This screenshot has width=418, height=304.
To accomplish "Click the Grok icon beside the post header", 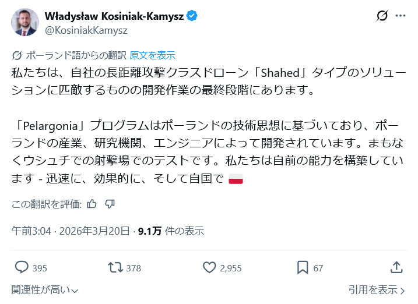I will click(382, 16).
